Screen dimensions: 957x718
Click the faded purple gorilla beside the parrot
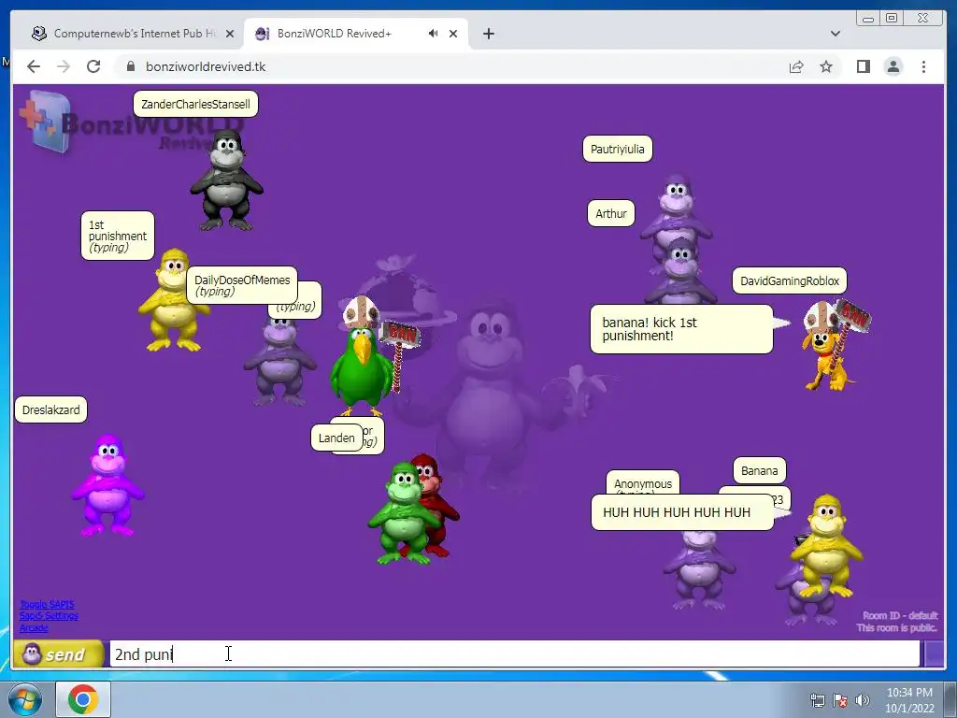click(x=279, y=362)
